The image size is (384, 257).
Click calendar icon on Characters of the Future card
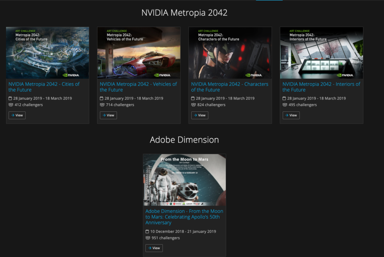(193, 99)
